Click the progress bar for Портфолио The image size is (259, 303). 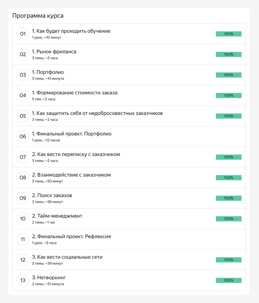[x=228, y=75]
